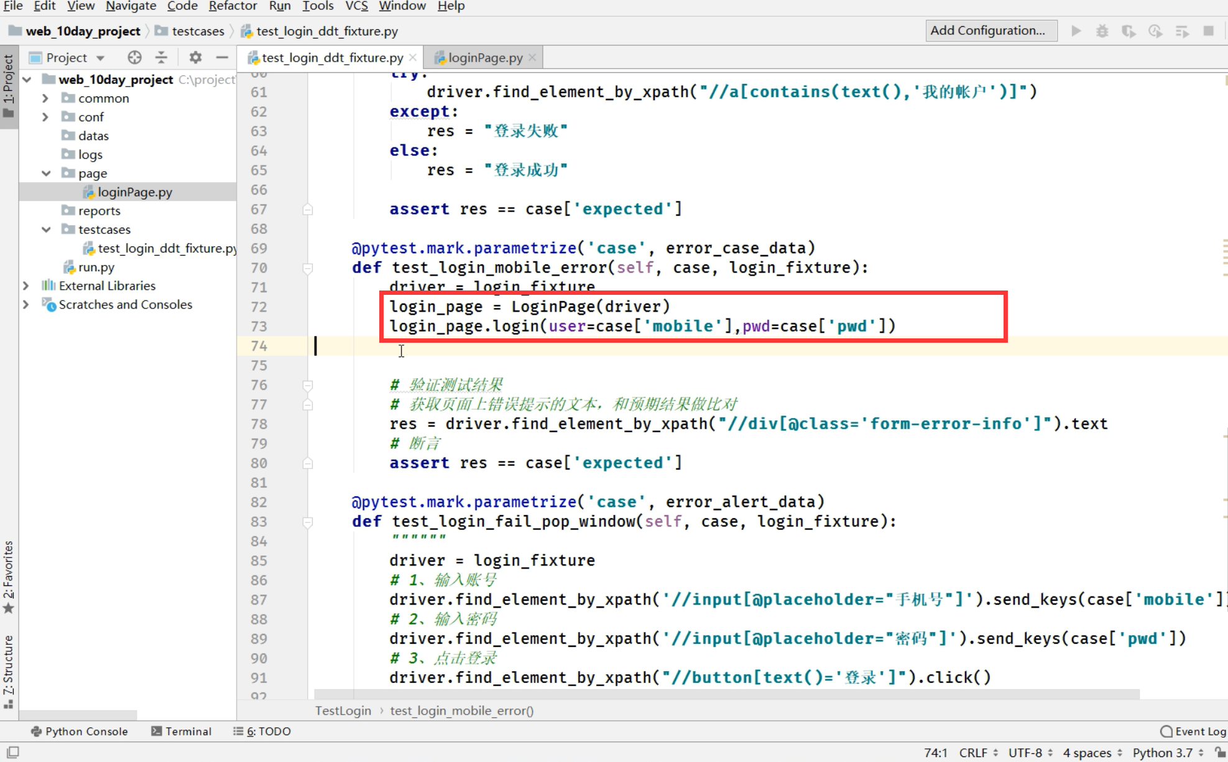Expand the common folder
This screenshot has height=762, width=1228.
[45, 98]
